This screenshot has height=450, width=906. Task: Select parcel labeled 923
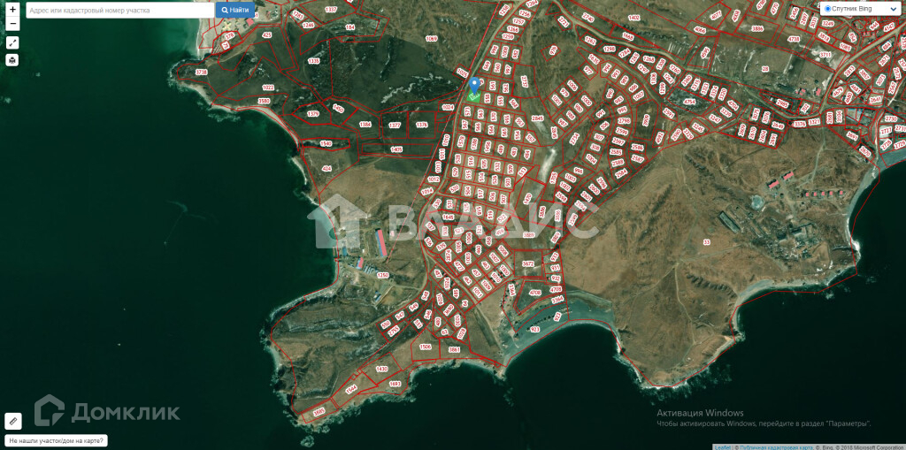tap(535, 329)
